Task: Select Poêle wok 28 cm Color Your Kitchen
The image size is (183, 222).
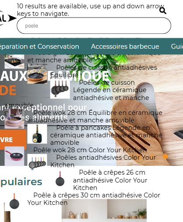Action: click(x=90, y=150)
